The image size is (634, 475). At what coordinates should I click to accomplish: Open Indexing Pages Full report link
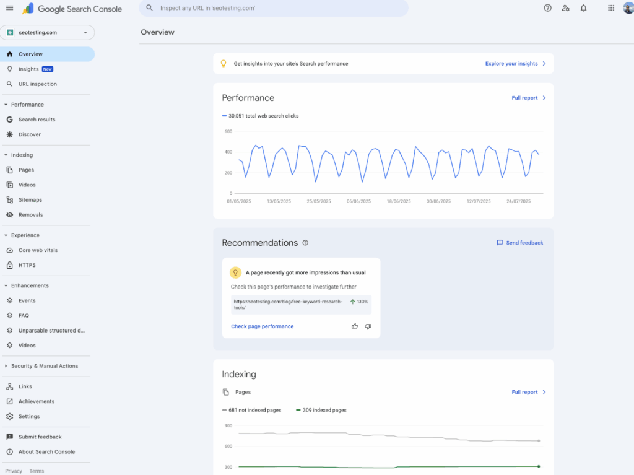pyautogui.click(x=529, y=392)
